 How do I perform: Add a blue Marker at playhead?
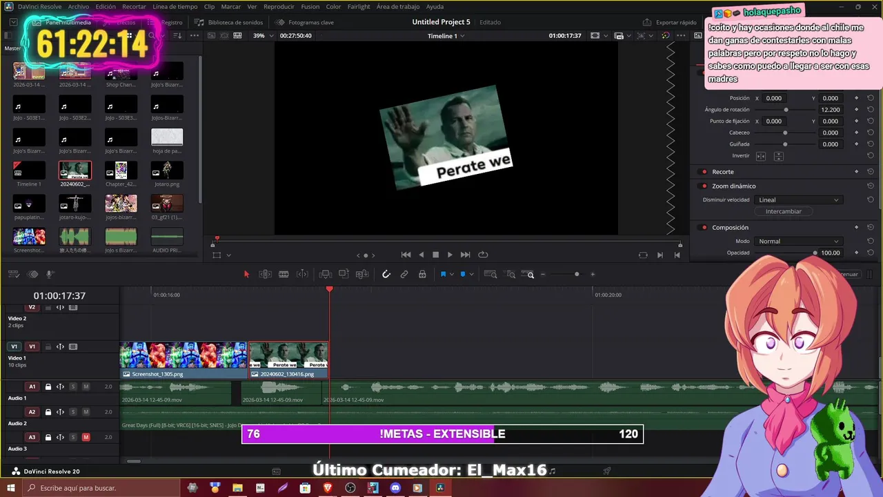463,274
